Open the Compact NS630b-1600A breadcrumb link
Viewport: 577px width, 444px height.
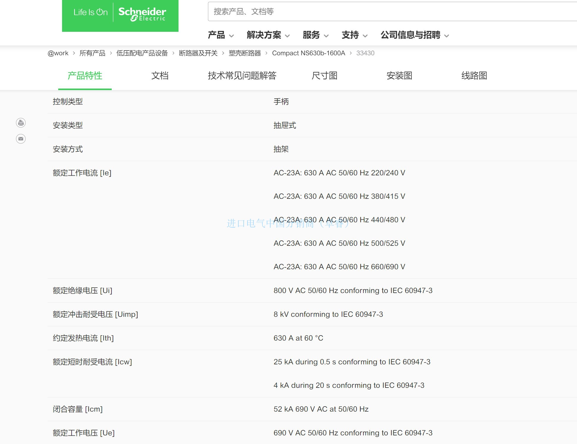pyautogui.click(x=308, y=53)
